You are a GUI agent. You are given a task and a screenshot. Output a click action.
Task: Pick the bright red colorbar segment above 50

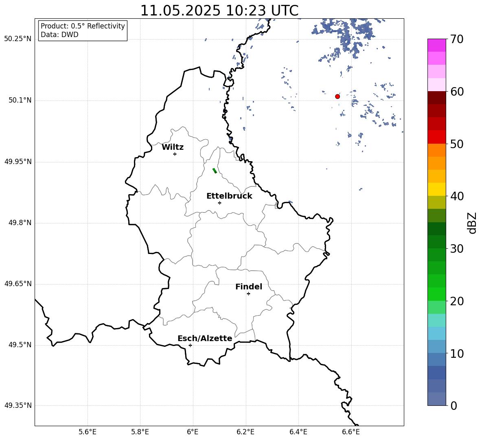coord(437,137)
